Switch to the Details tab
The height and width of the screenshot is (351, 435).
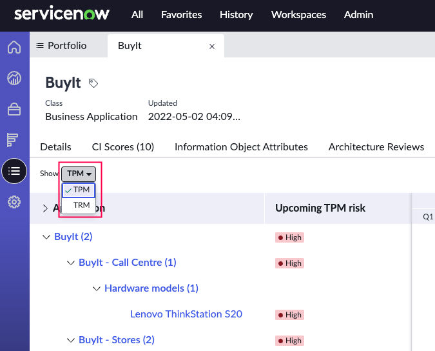pyautogui.click(x=55, y=146)
